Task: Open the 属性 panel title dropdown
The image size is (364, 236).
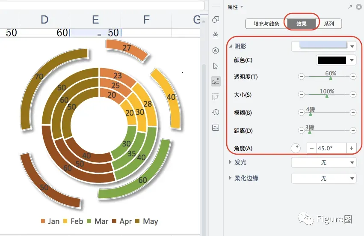Action: point(242,7)
